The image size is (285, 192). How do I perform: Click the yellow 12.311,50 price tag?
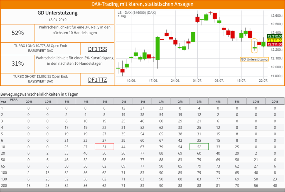[x=275, y=40]
